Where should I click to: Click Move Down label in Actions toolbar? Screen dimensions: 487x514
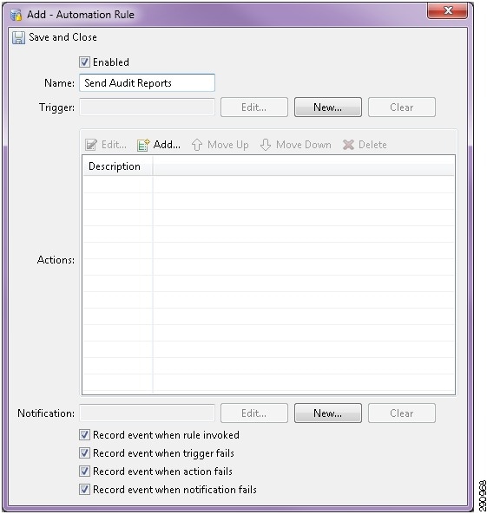click(x=304, y=145)
